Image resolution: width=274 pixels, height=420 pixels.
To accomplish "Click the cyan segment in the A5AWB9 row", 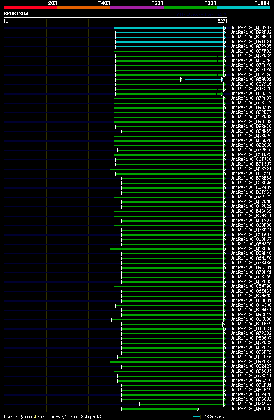I will click(x=204, y=80).
